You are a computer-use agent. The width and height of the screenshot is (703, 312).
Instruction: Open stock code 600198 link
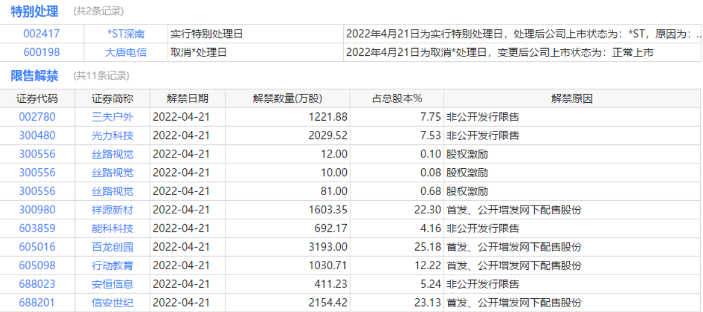pos(41,52)
